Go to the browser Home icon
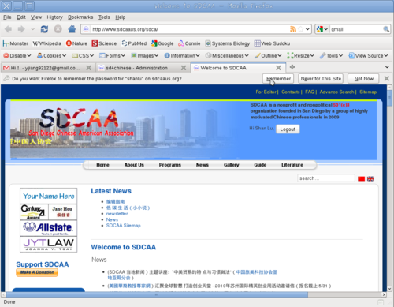This screenshot has width=394, height=307. 72,29
